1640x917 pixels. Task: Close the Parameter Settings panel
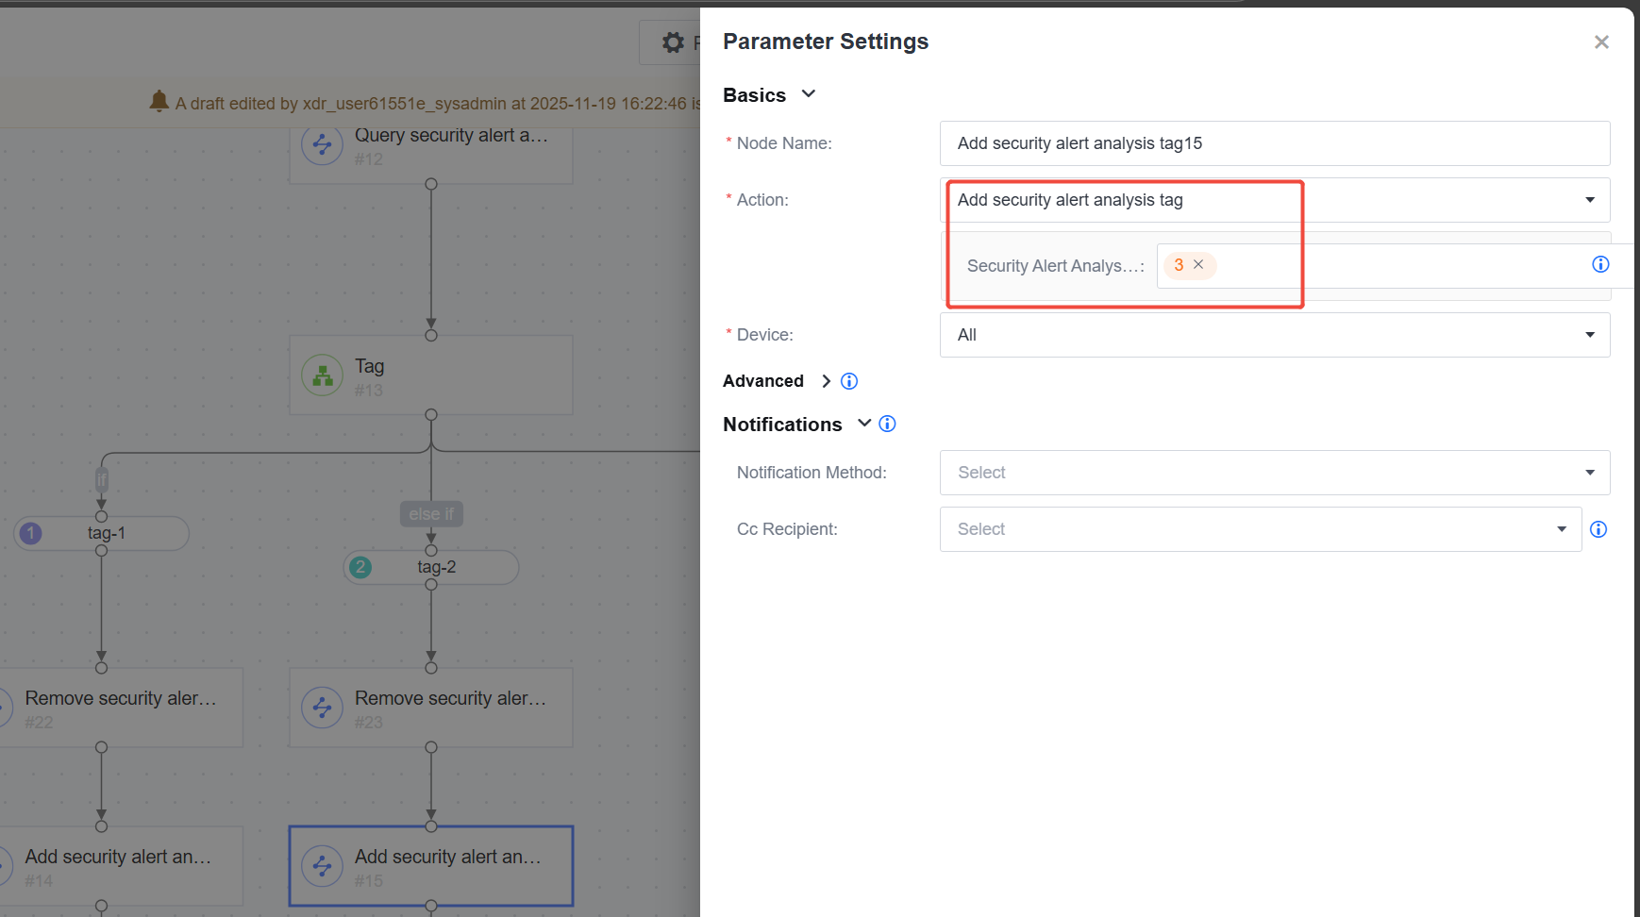click(x=1601, y=42)
